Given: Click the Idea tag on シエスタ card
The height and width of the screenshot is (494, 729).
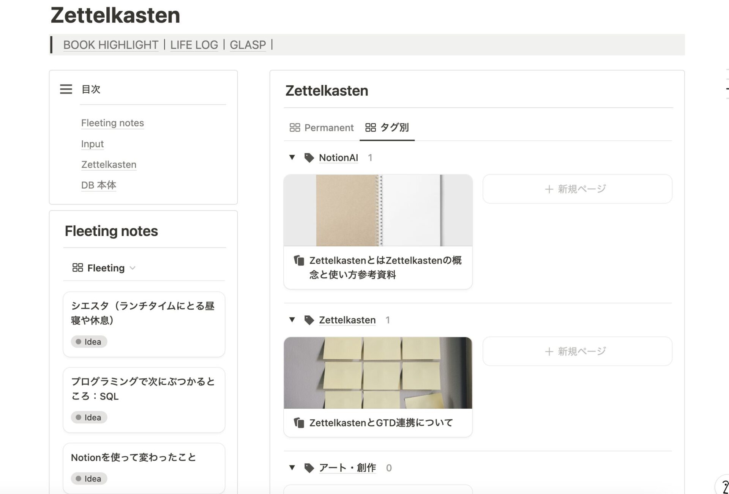Looking at the screenshot, I should 89,342.
